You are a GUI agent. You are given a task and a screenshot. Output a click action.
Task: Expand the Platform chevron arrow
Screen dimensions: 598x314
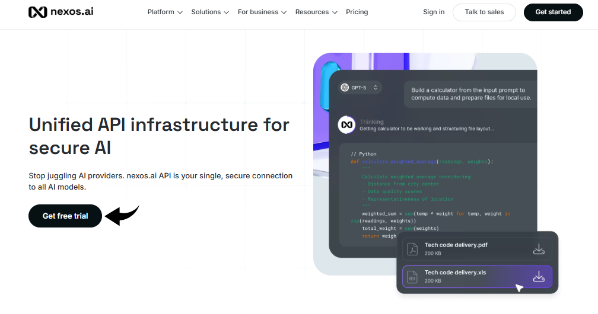180,12
